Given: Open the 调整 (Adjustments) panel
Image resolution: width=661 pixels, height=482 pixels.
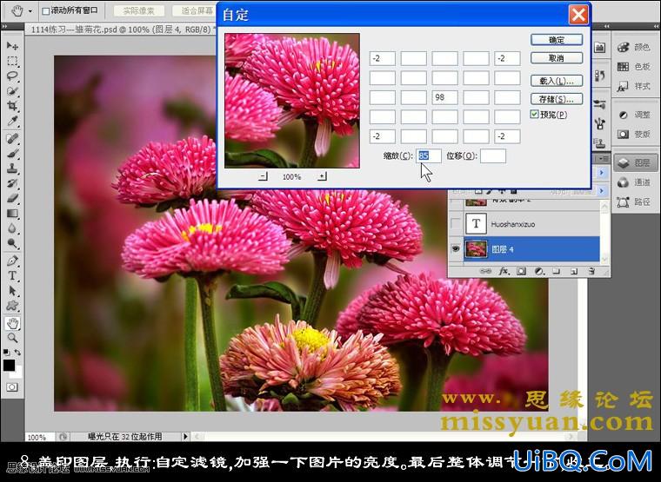Looking at the screenshot, I should click(634, 115).
